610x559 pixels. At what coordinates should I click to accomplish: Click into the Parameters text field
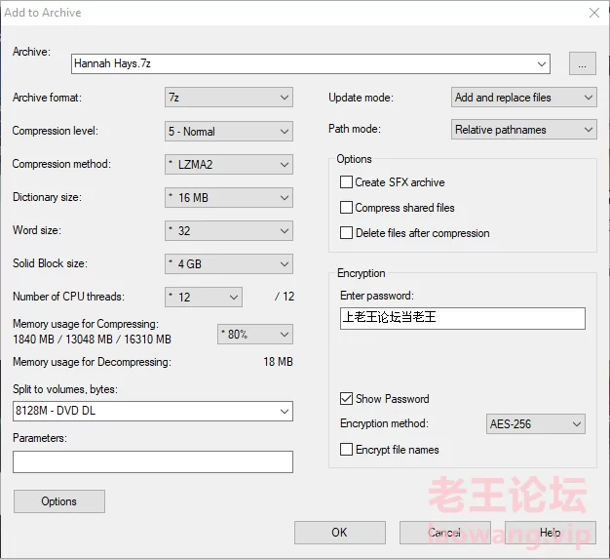(x=153, y=462)
